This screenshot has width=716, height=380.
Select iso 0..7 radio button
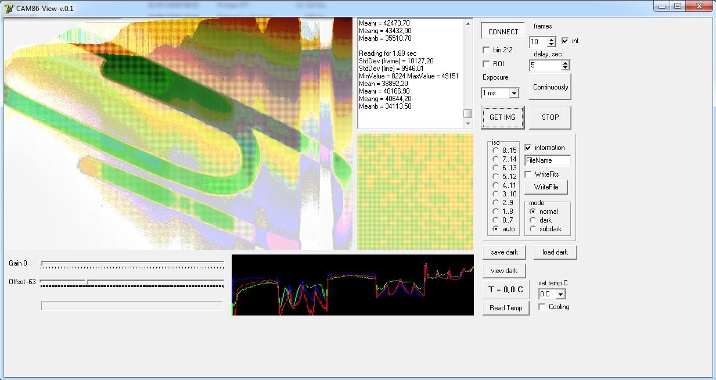495,220
